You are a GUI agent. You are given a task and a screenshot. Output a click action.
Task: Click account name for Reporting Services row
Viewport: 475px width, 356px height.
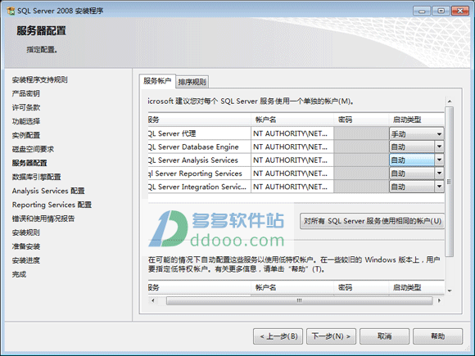pos(292,173)
